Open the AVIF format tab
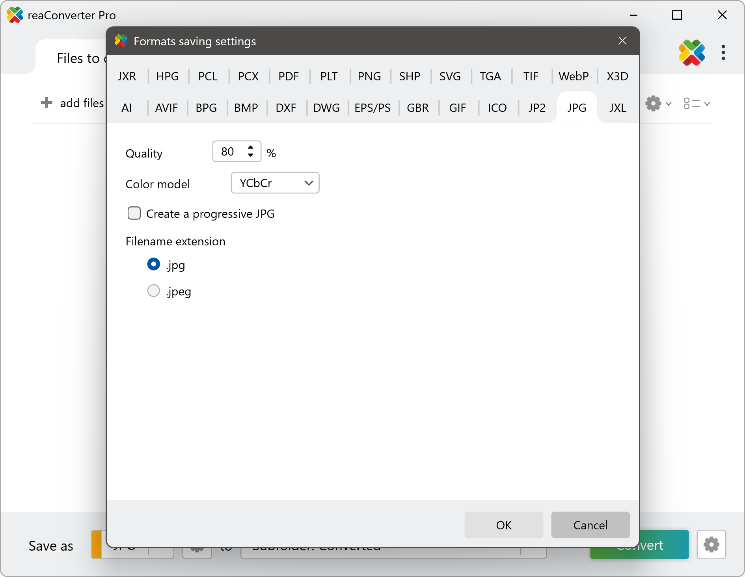 pos(166,108)
